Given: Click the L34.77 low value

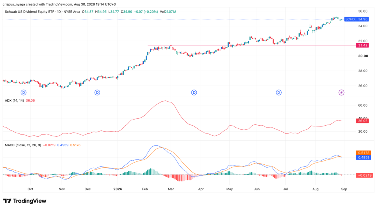Looking at the screenshot, I should [x=113, y=11].
